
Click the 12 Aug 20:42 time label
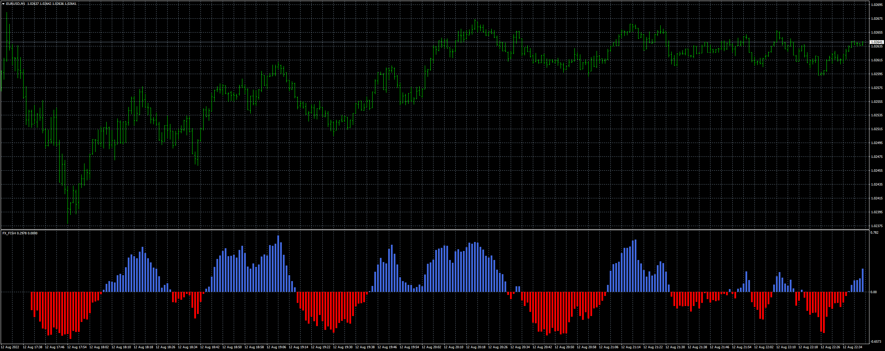tap(542, 347)
